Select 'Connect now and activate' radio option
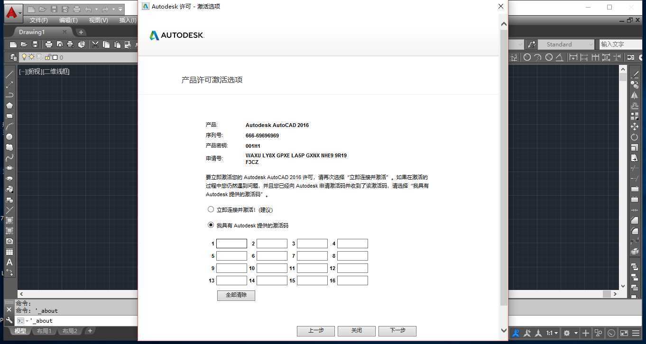 211,209
